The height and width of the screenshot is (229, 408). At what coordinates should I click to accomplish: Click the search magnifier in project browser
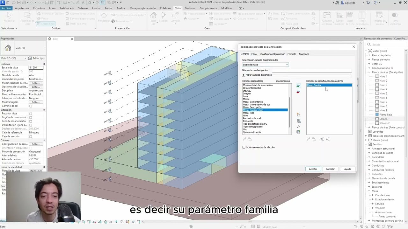[369, 45]
